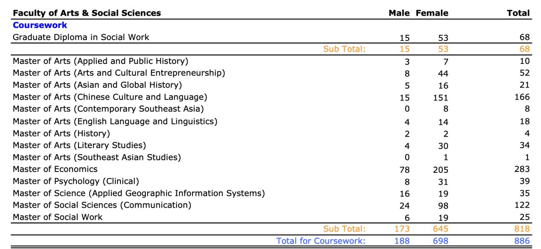This screenshot has width=541, height=249.
Task: Select the Master of Economics row label
Action: point(55,169)
